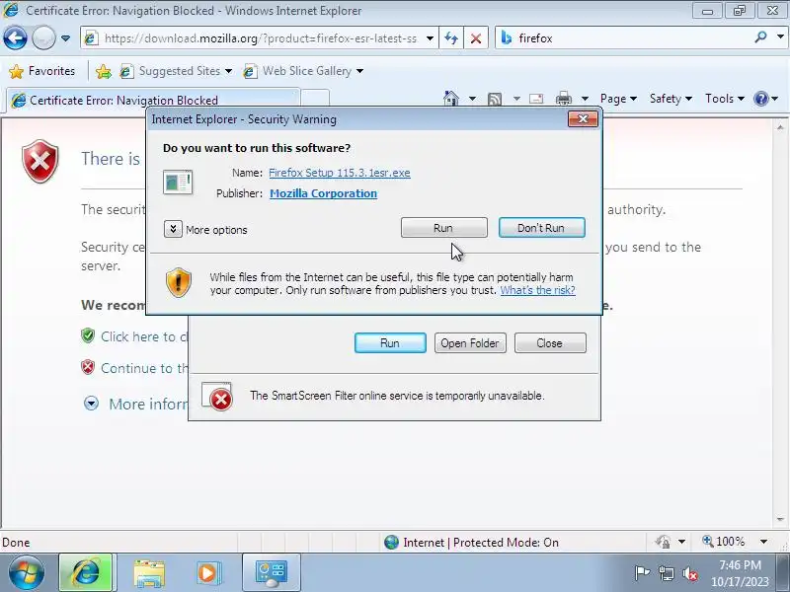Click Run in Security Warning dialog
Image resolution: width=790 pixels, height=592 pixels.
[443, 228]
